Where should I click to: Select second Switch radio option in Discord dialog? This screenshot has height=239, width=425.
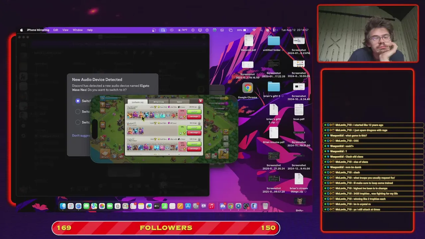coord(78,112)
